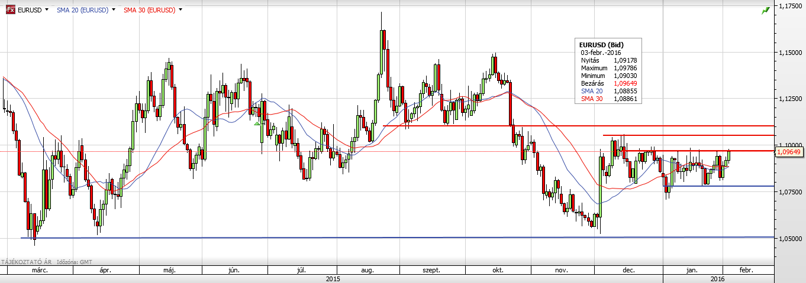Image resolution: width=806 pixels, height=283 pixels.
Task: Select the SMA 20 (EURUSD) legend label
Action: pyautogui.click(x=82, y=10)
